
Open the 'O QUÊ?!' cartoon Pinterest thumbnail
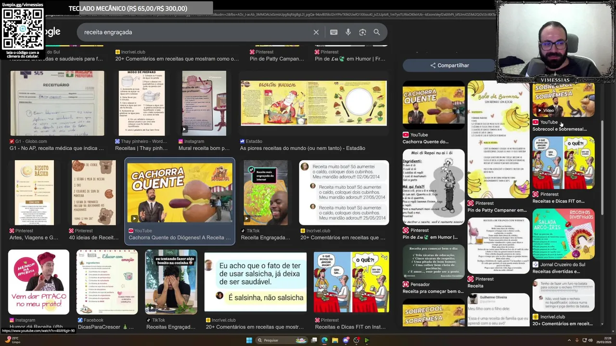351,282
